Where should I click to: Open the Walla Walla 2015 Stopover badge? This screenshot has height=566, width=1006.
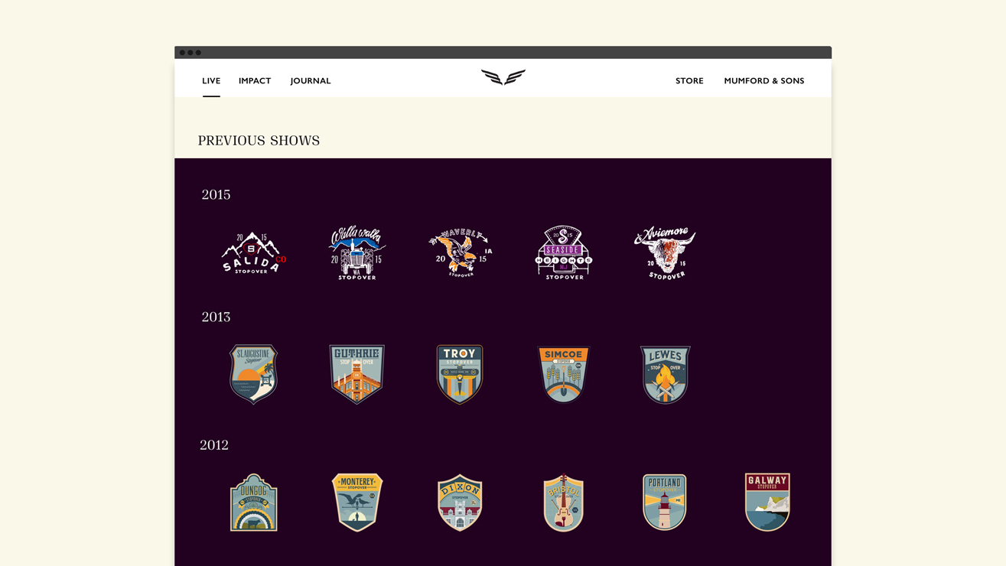(356, 252)
